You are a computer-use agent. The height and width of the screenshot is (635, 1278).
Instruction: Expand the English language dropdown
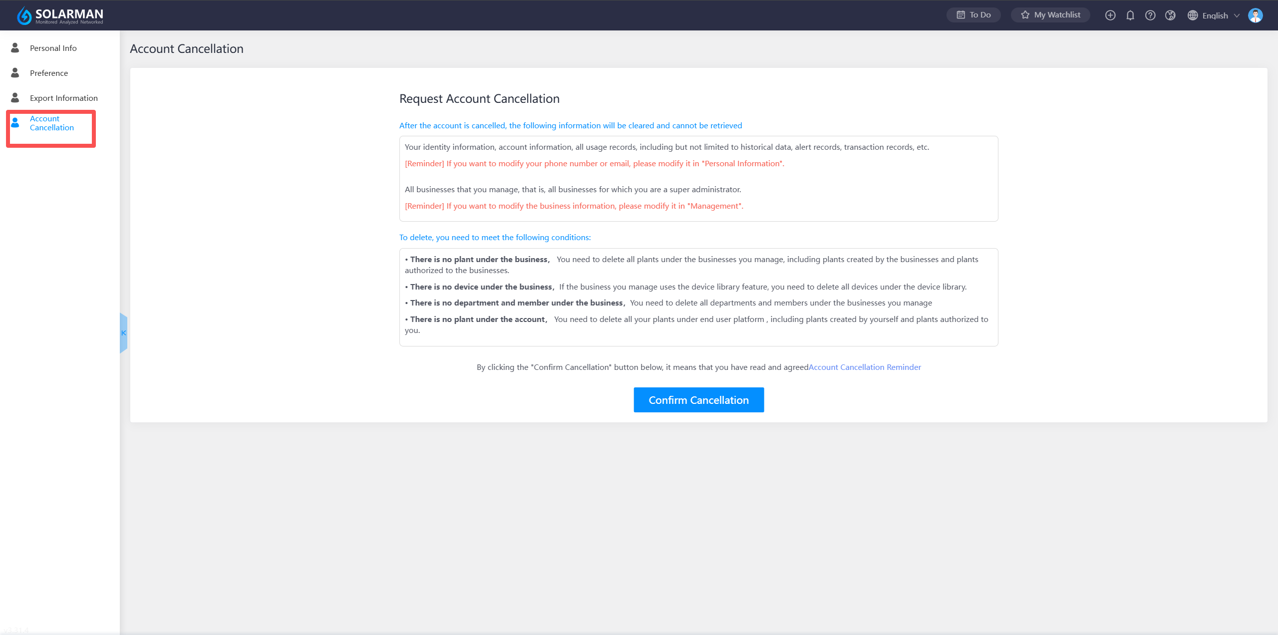point(1214,15)
